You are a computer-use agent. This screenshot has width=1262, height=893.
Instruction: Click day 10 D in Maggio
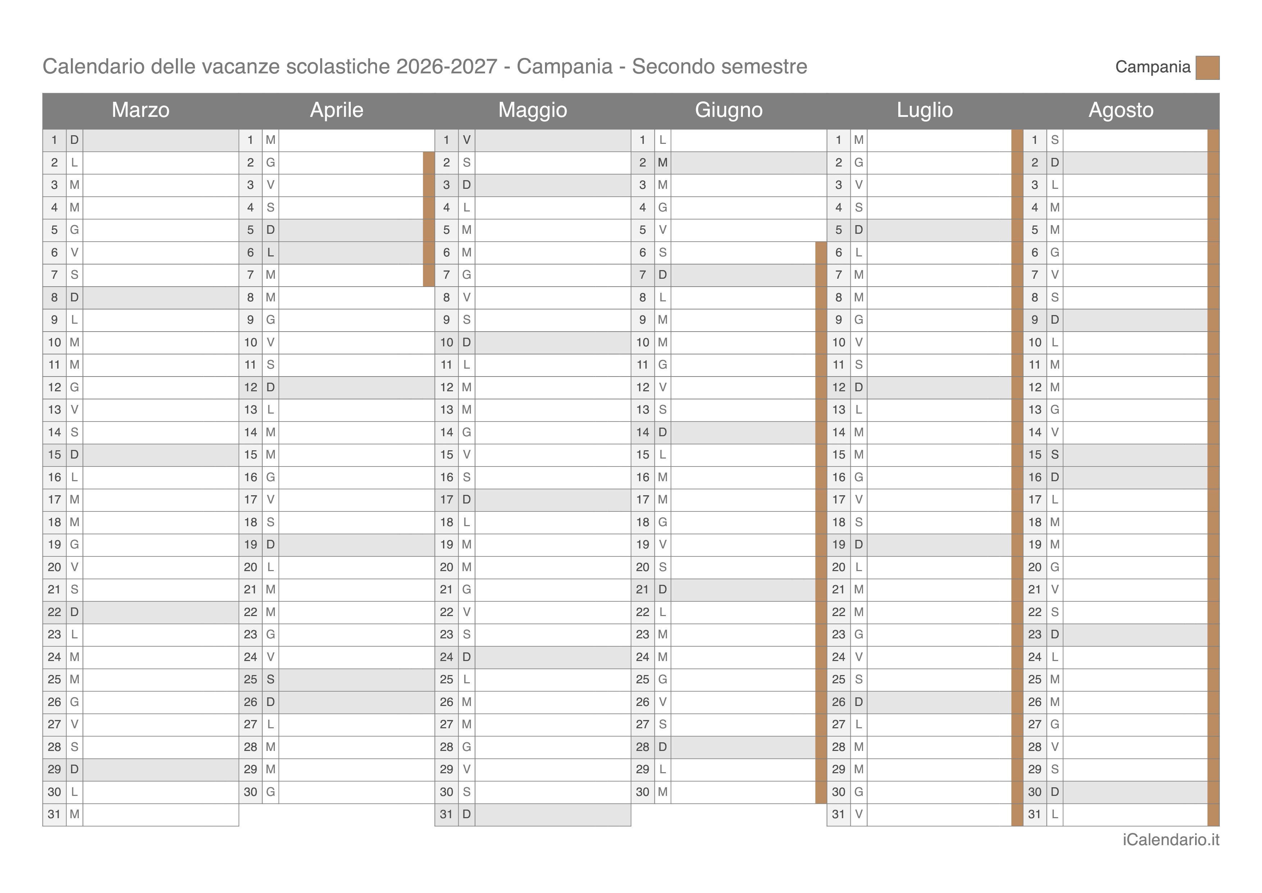coord(533,343)
